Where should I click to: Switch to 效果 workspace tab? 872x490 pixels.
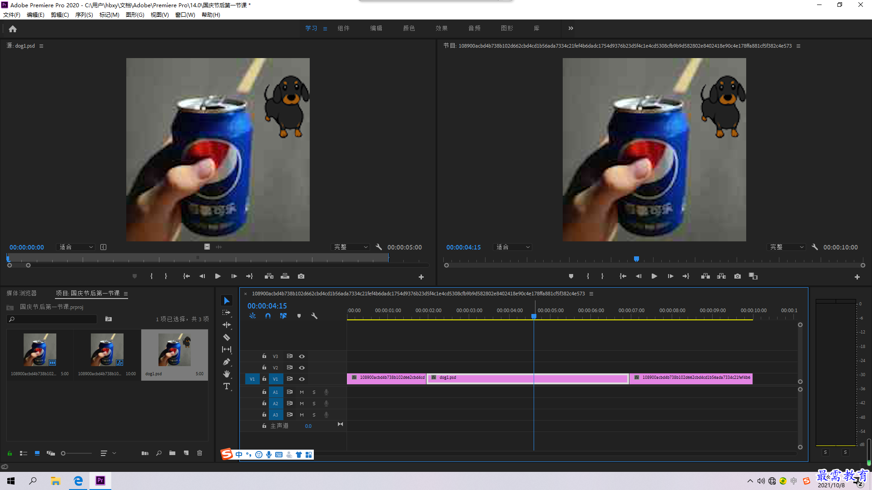pos(441,28)
